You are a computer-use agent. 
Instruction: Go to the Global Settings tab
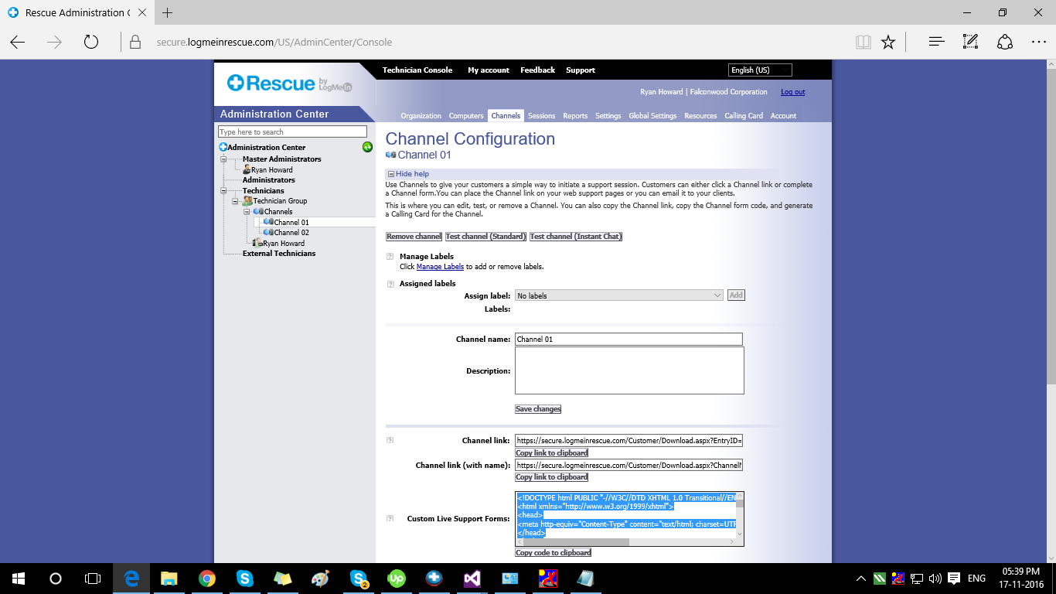[652, 116]
